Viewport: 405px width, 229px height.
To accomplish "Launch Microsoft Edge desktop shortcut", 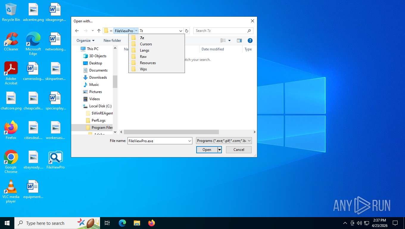I will pos(33,44).
